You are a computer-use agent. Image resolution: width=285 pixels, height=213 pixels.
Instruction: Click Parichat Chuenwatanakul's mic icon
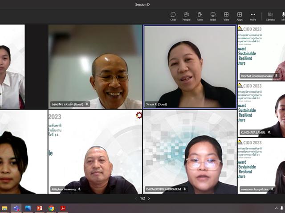tap(276, 76)
